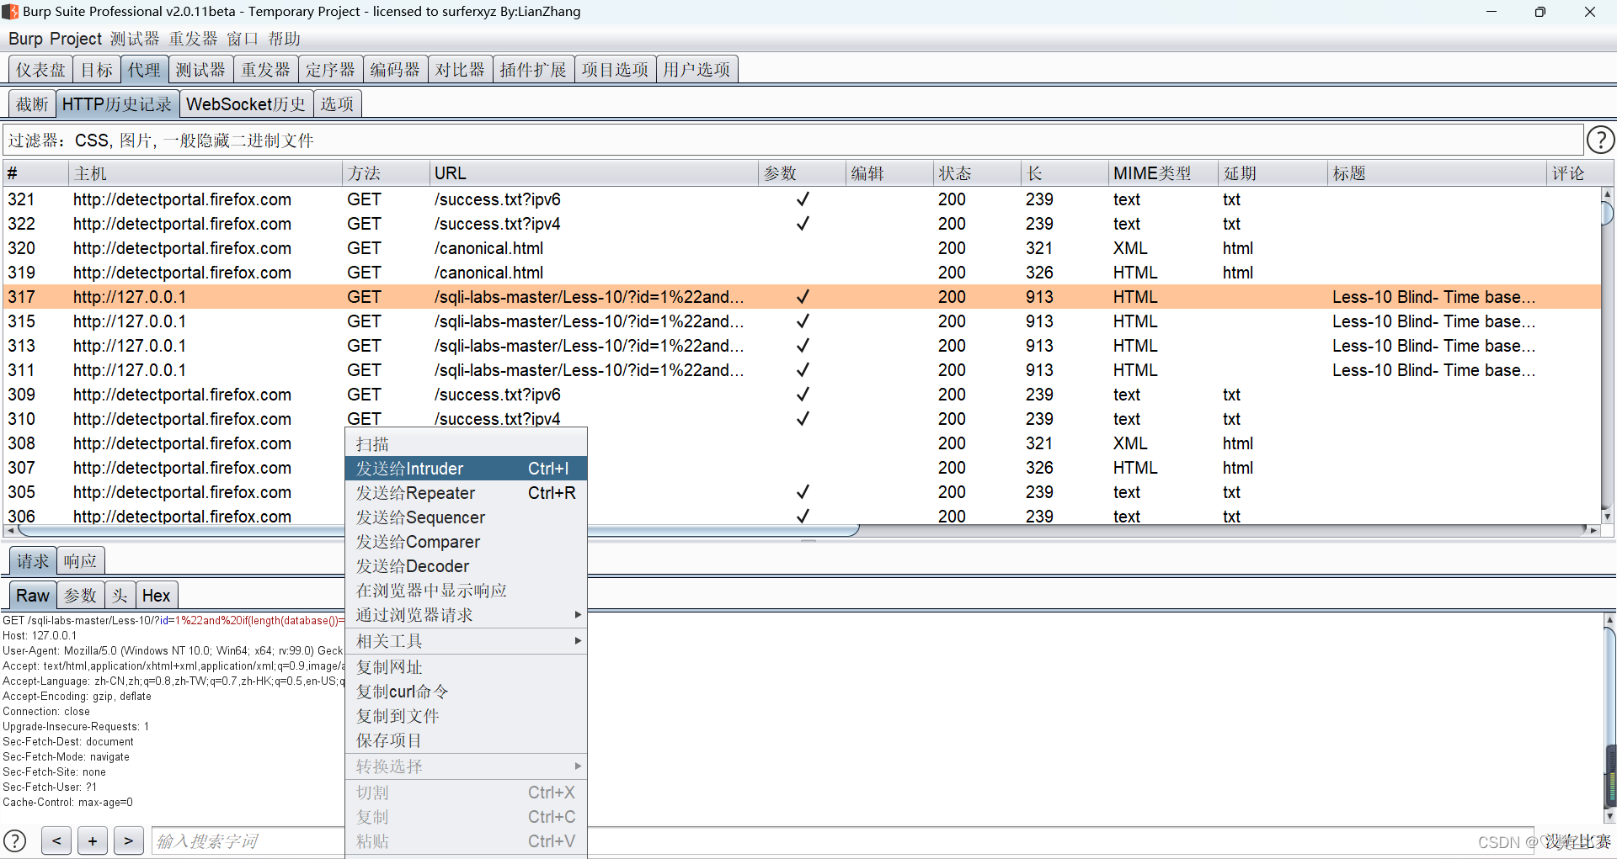The image size is (1617, 859).
Task: Open WebSocket历史 sub-tab
Action: 246,104
